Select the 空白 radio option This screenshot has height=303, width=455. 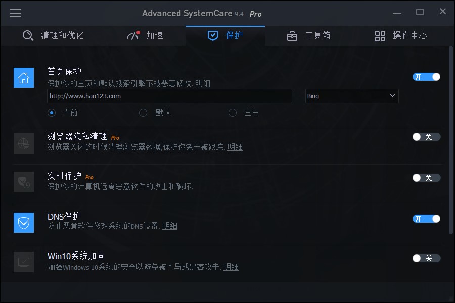click(233, 113)
